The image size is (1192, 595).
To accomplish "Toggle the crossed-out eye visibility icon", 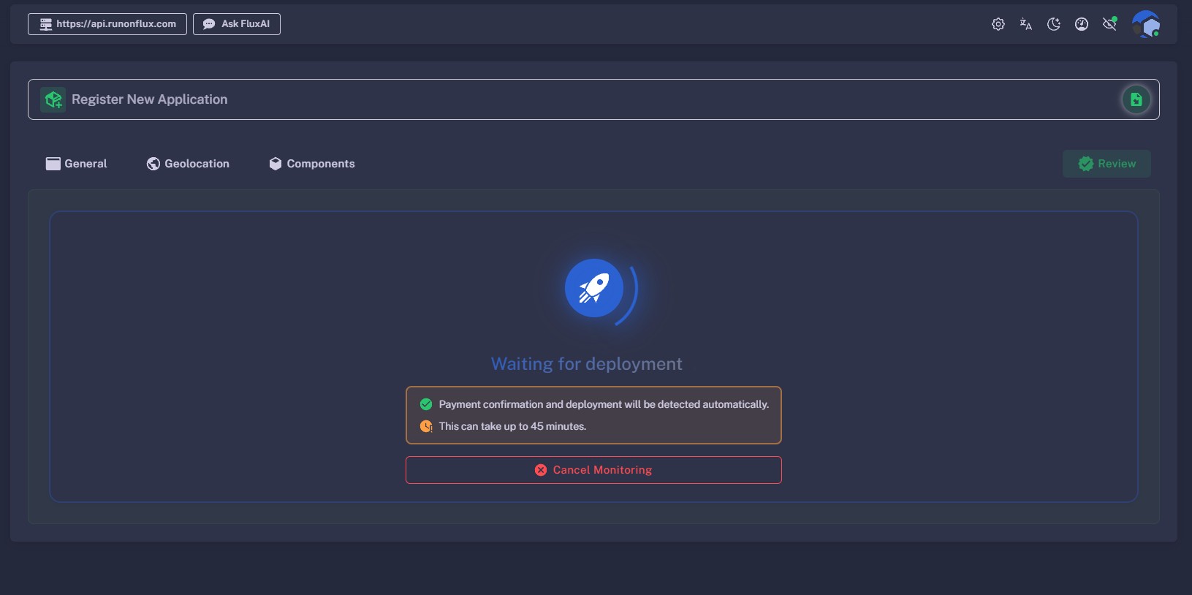I will [x=1109, y=24].
